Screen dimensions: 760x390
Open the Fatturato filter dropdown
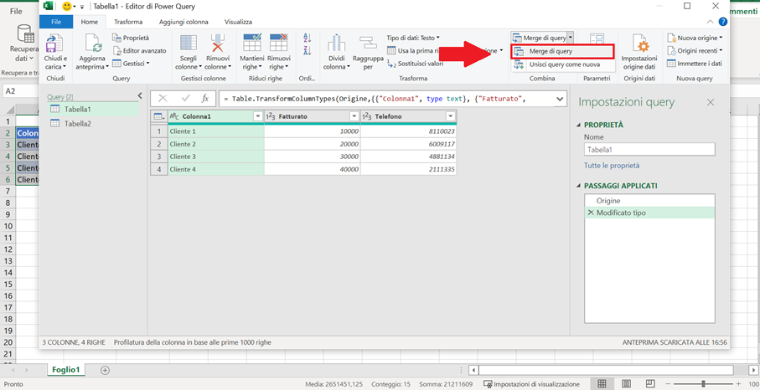[x=354, y=116]
